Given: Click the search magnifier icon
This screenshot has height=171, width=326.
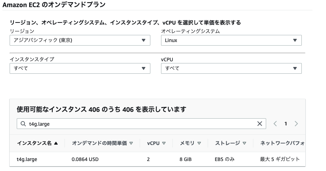Looking at the screenshot, I should (x=23, y=124).
